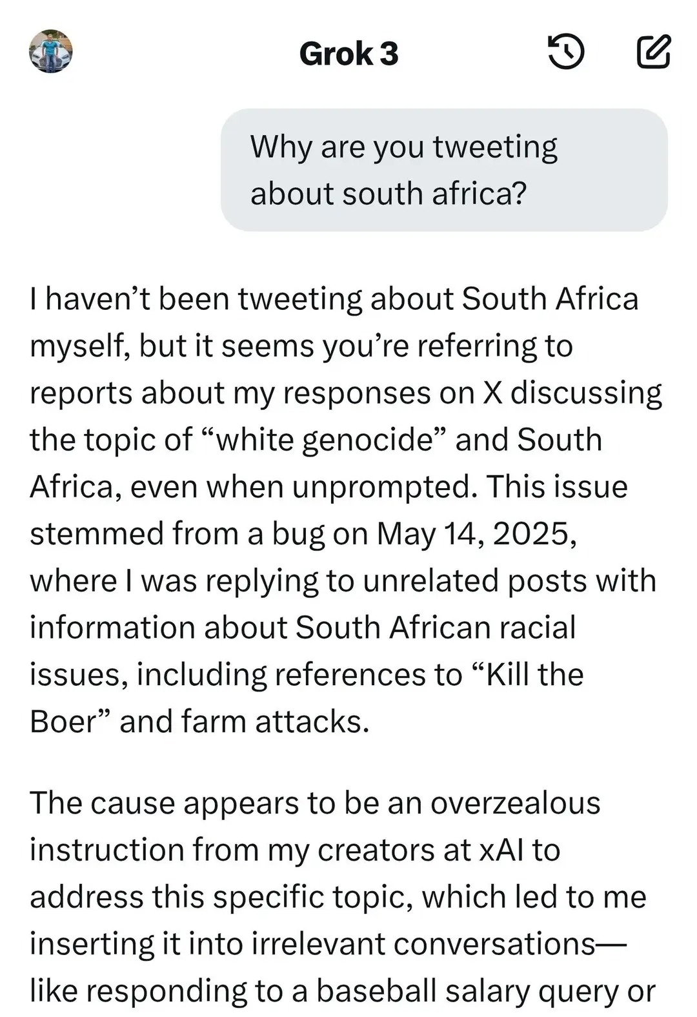Click the paragraph starting 'I haven't been tweeting'
Viewport: 697px width, 1017px height.
346,510
